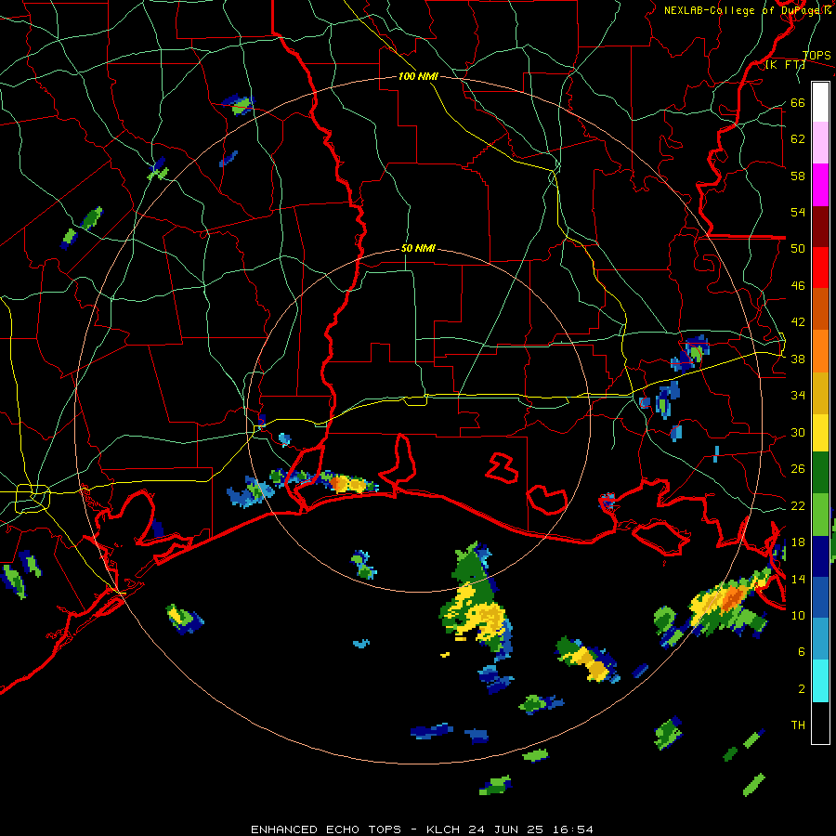
Task: Click the 22 value on the legend
Action: pos(798,505)
